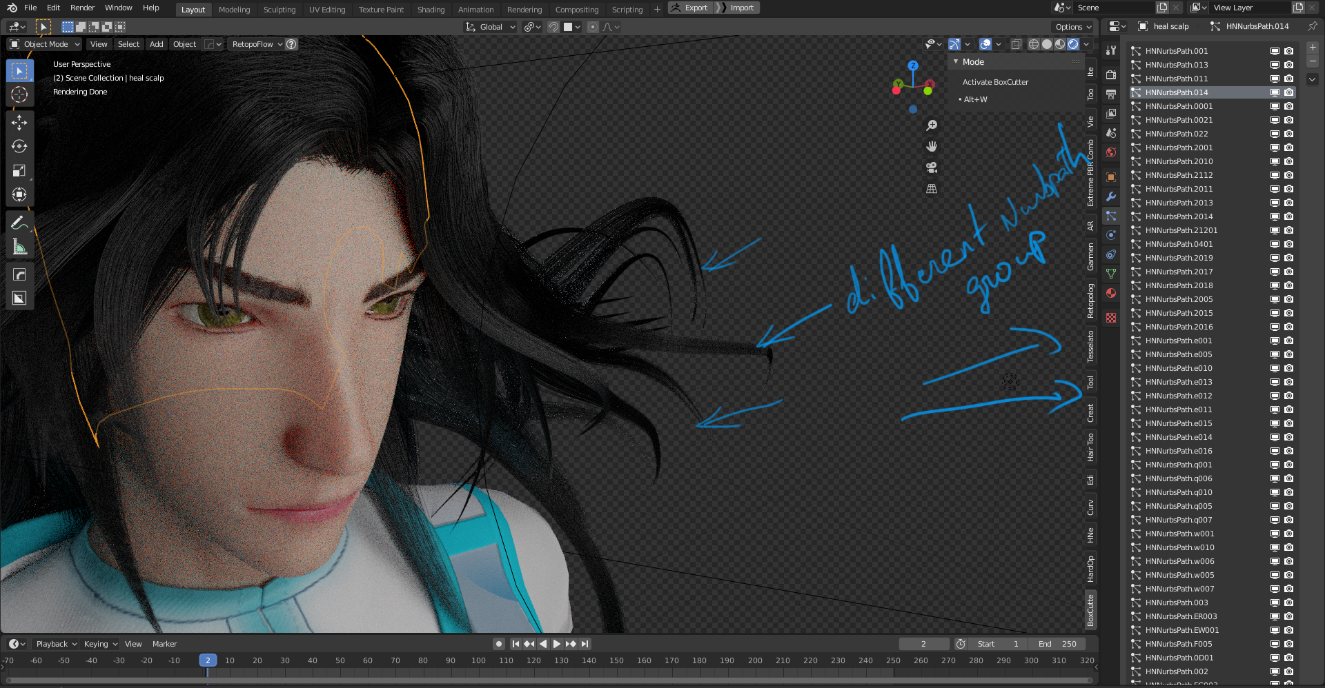Open the Object properties orange square tab
This screenshot has height=688, width=1325.
point(1111,177)
